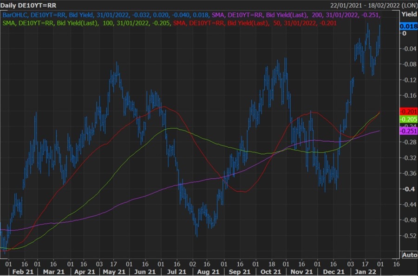This screenshot has height=276, width=418.
Task: Click the Yield axis header
Action: [x=408, y=14]
